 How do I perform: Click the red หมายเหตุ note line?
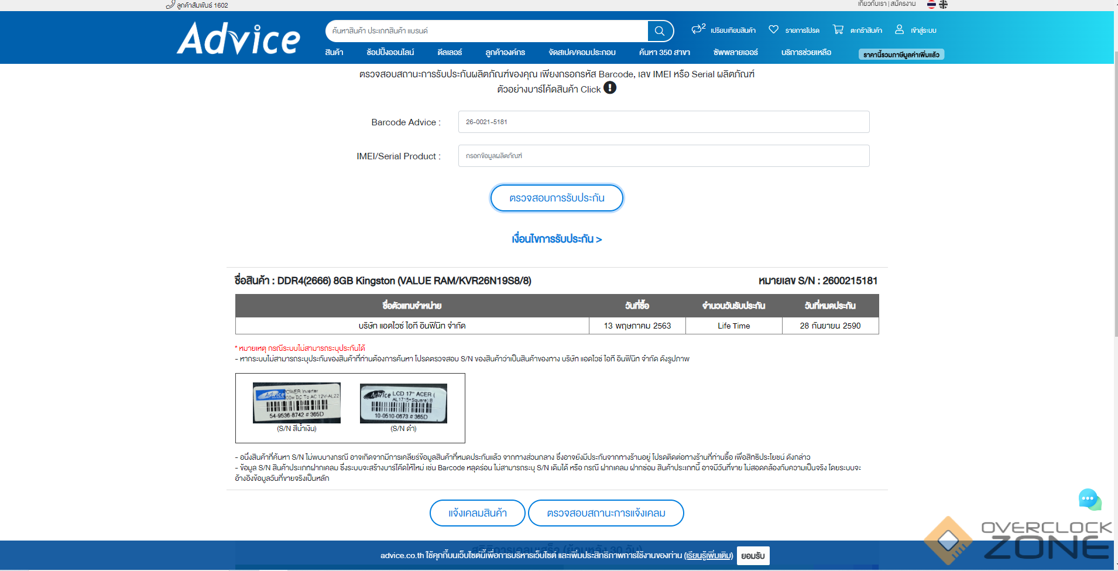[300, 348]
